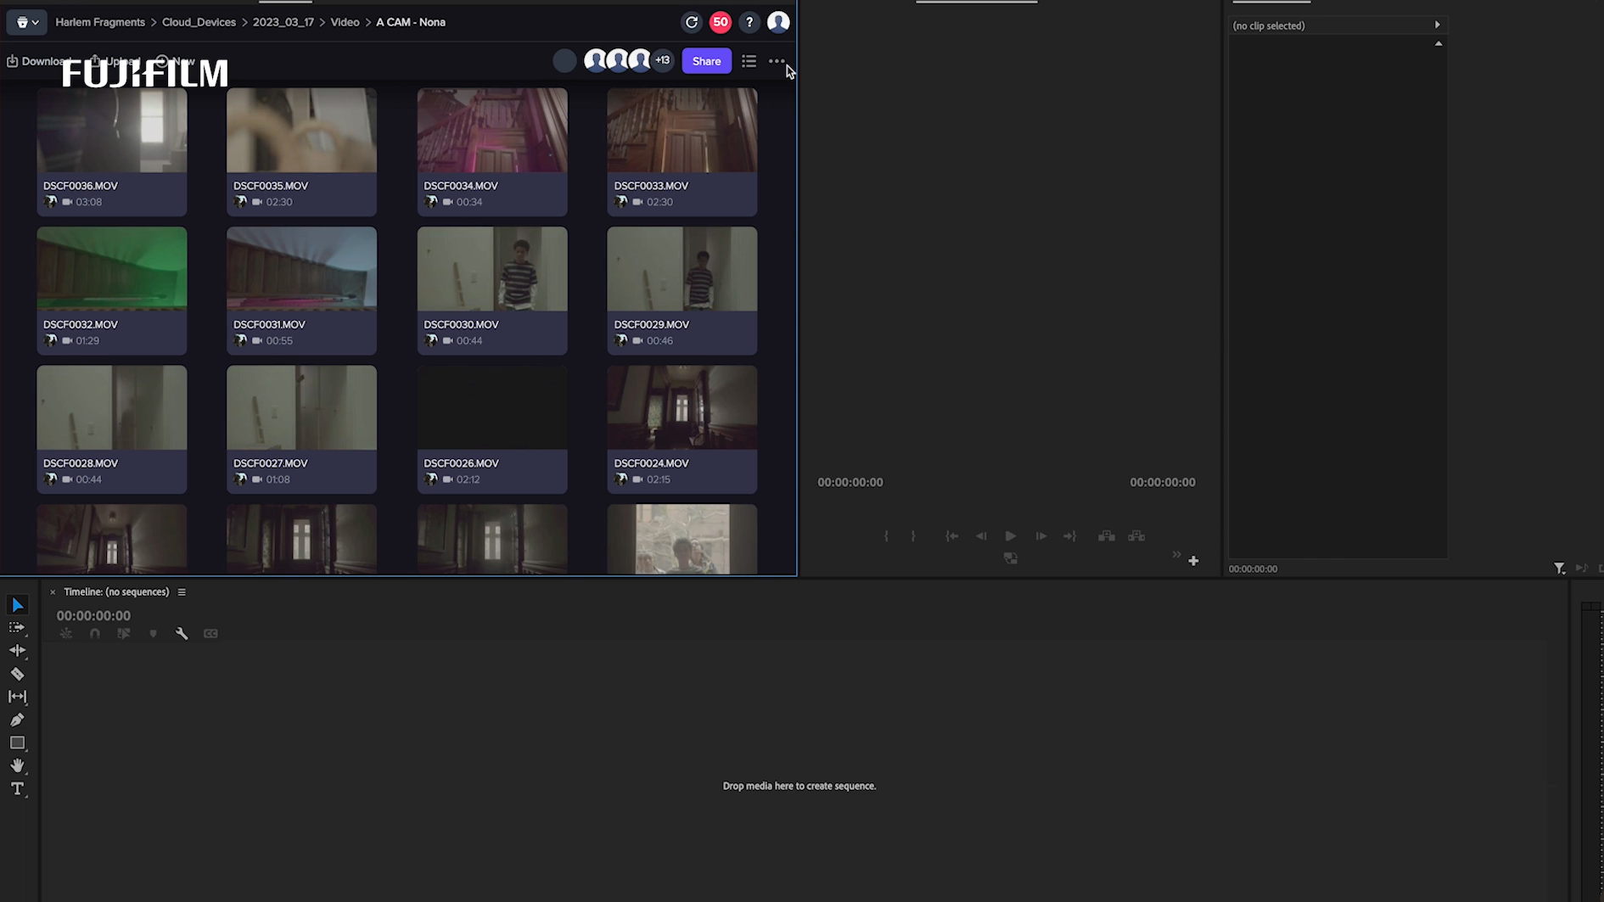
Task: Open DSCF0034.MOV thumbnail
Action: (492, 130)
